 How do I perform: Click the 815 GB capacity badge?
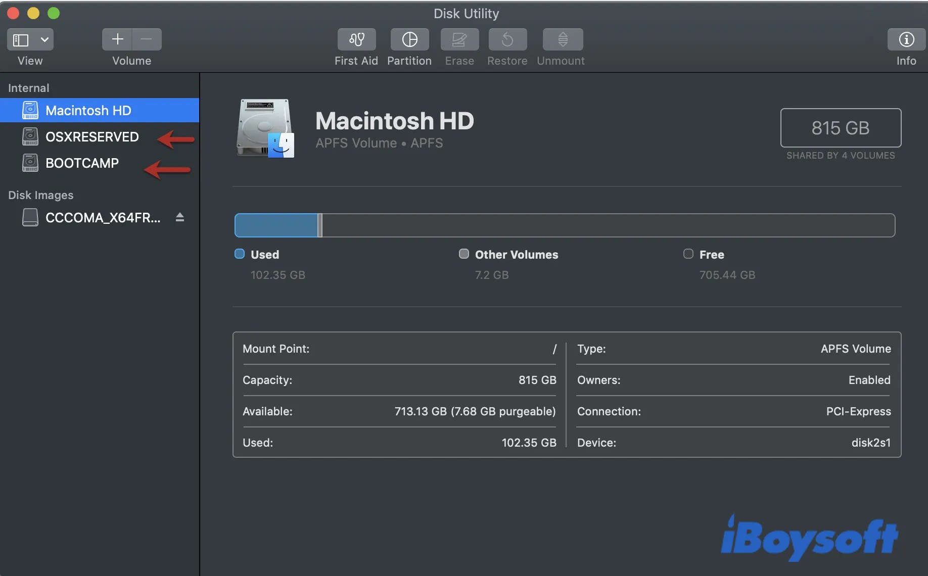pos(841,127)
